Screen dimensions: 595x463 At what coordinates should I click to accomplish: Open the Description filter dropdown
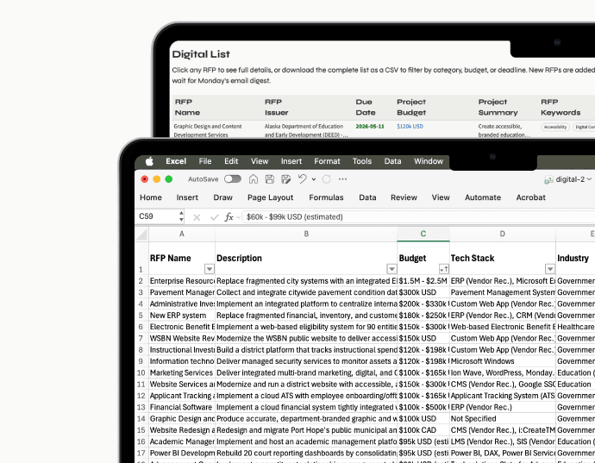pyautogui.click(x=391, y=269)
